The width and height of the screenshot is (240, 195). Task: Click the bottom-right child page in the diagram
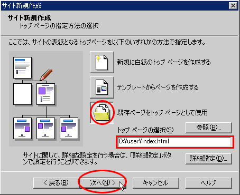(69, 129)
